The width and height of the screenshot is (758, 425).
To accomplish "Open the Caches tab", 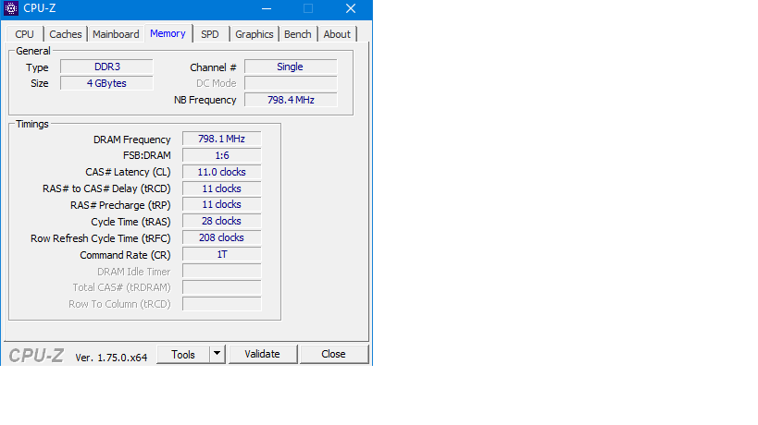I will [66, 34].
